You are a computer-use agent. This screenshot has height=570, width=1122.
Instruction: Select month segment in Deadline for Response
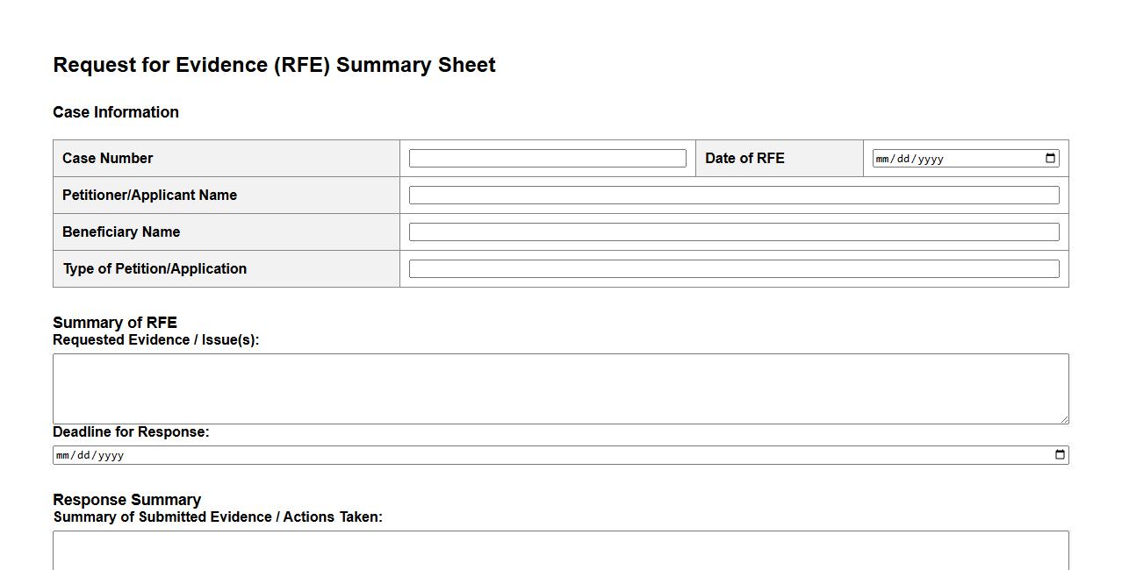(63, 456)
